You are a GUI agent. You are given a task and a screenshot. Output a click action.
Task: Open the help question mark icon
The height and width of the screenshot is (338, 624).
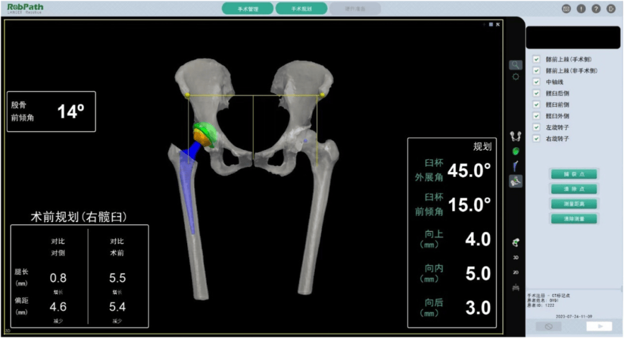[596, 9]
